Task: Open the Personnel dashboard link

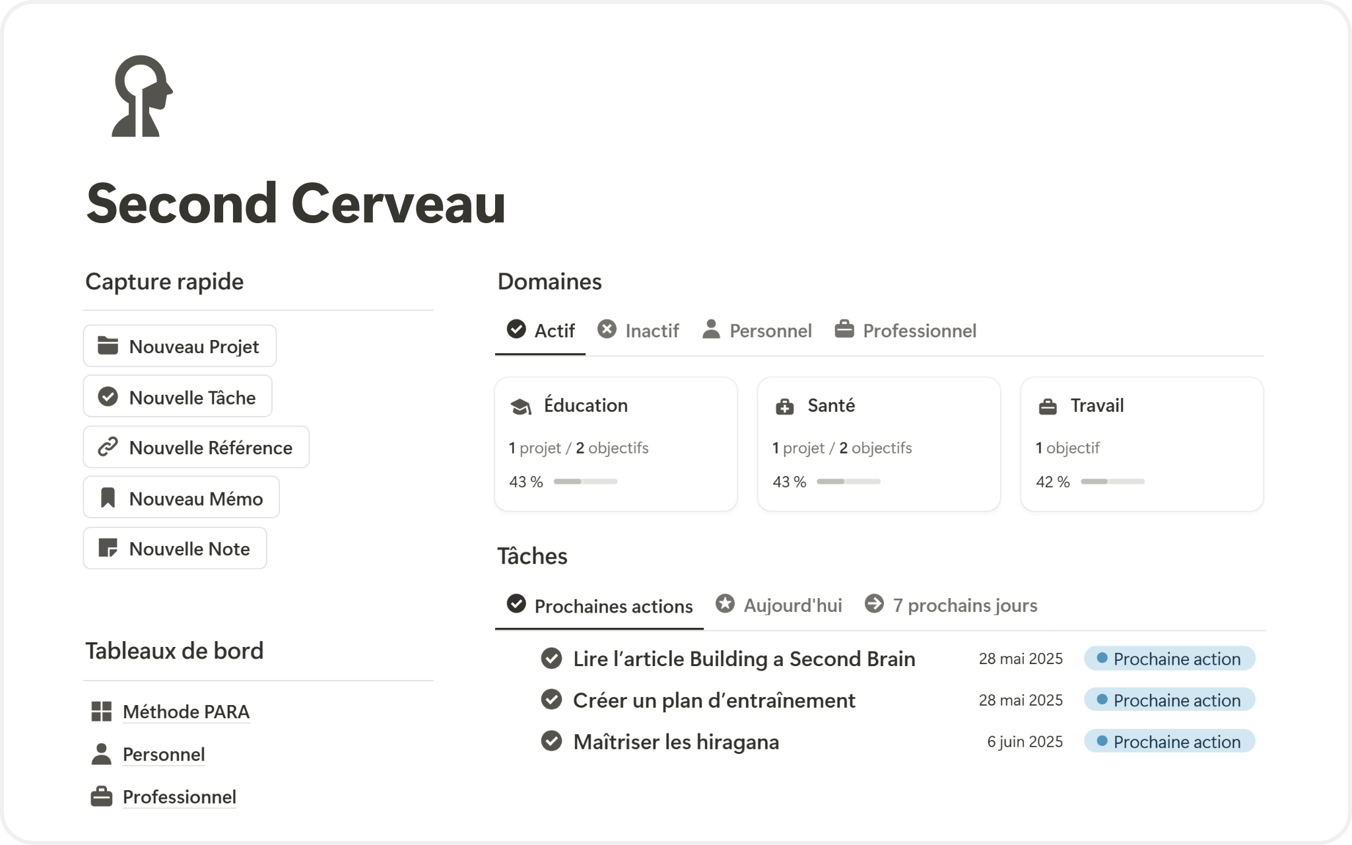Action: 163,754
